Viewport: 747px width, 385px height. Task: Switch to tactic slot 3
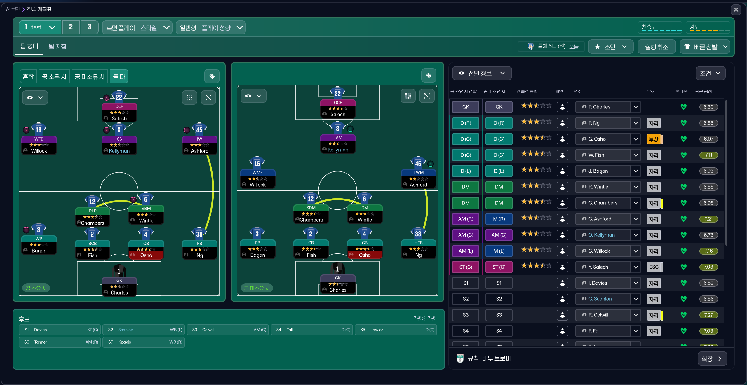click(x=90, y=27)
